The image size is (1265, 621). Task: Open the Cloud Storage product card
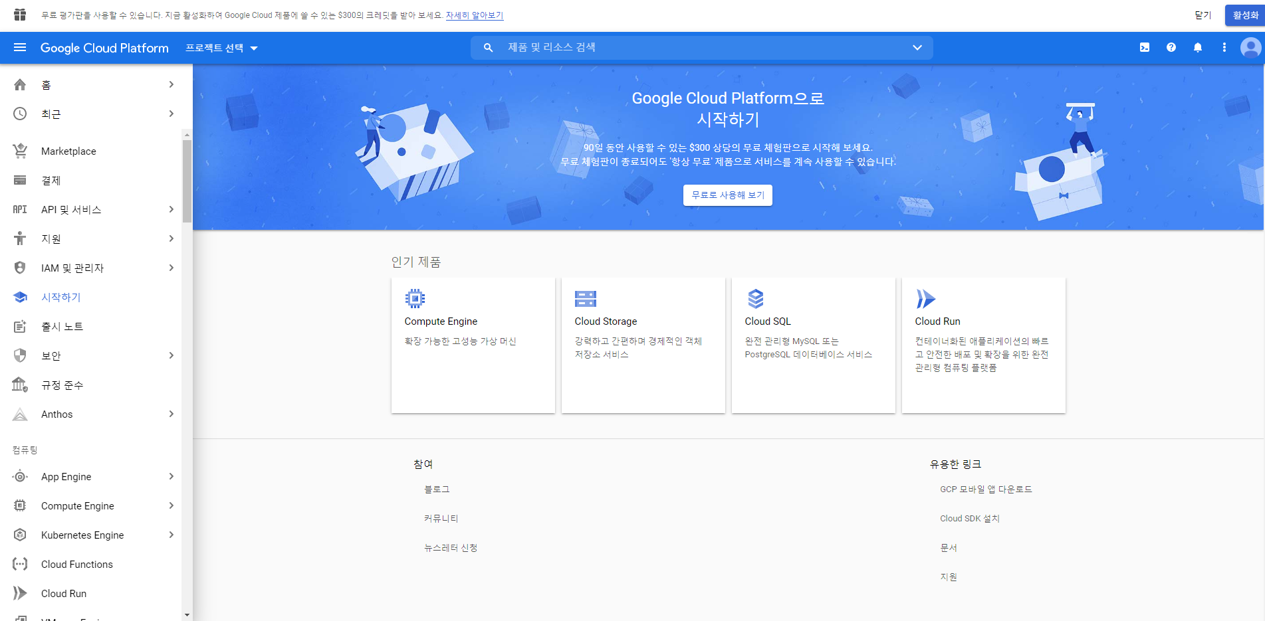643,345
